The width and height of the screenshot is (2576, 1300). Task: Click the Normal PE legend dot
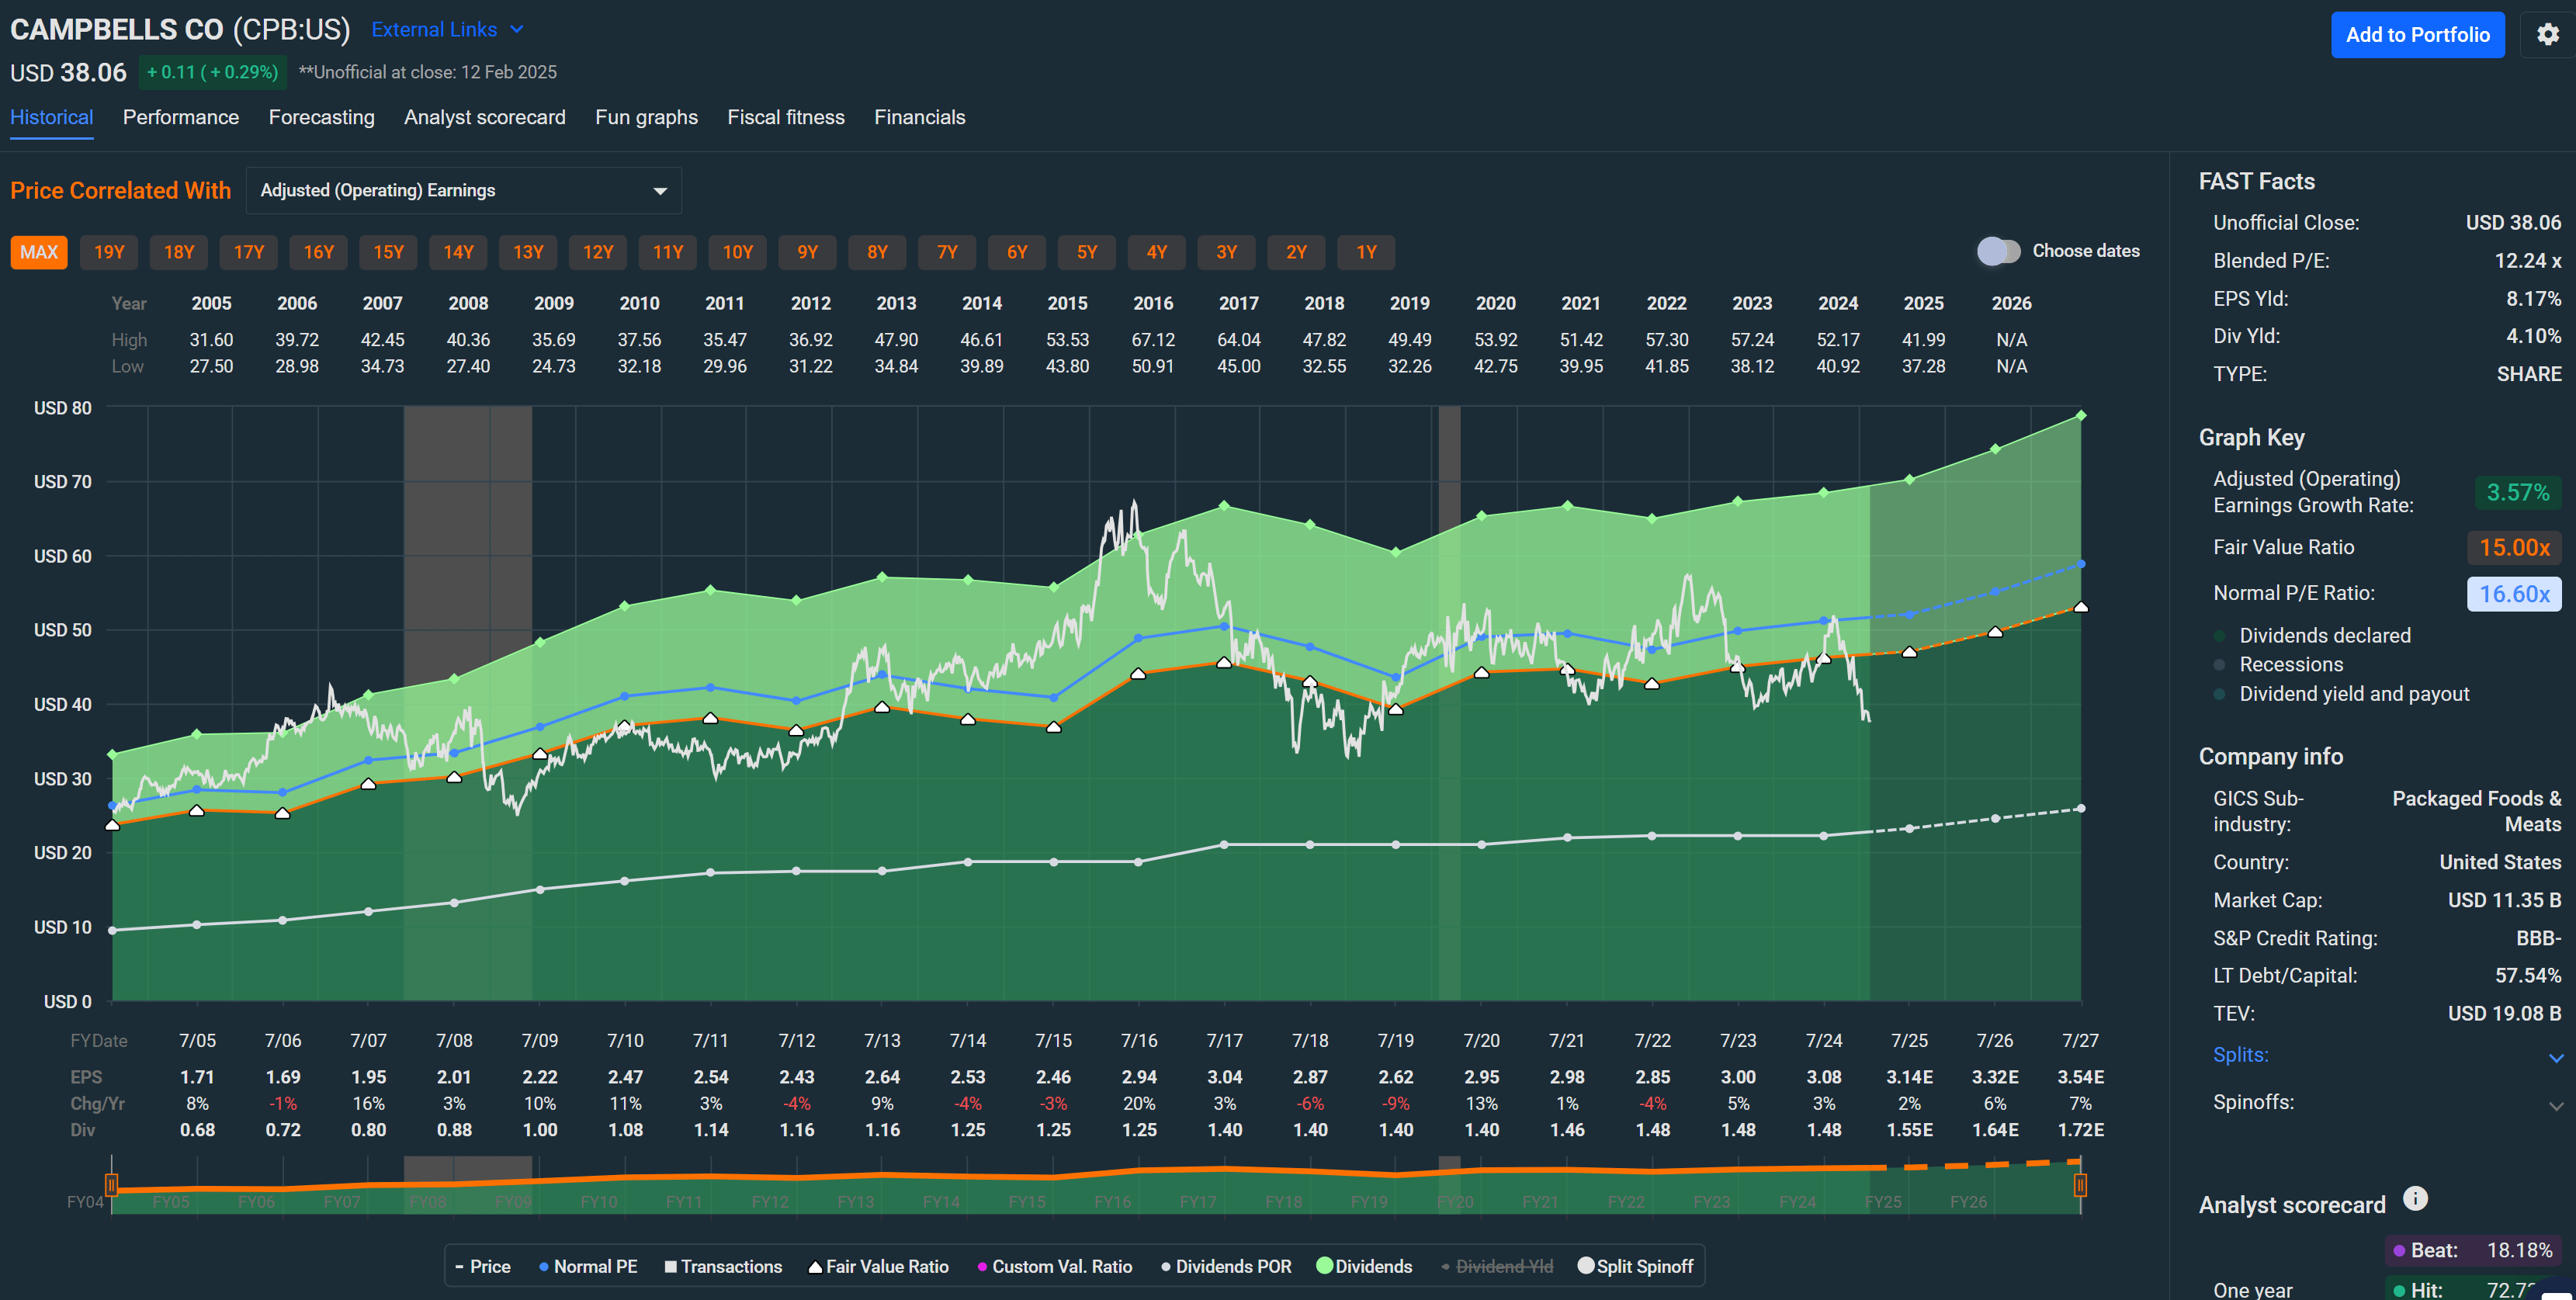543,1266
